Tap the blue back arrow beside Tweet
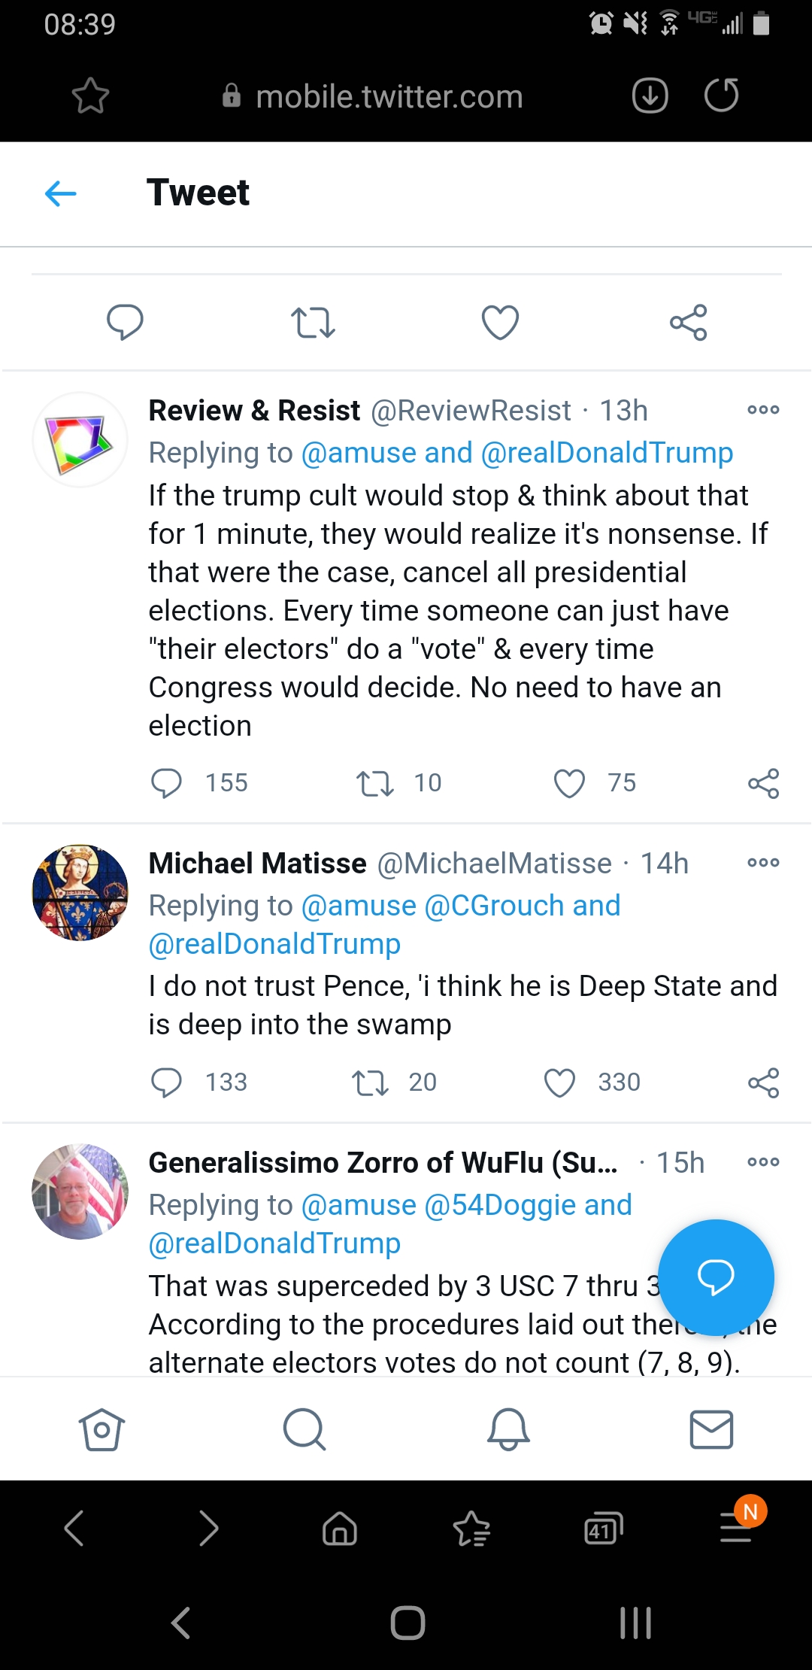 tap(61, 193)
